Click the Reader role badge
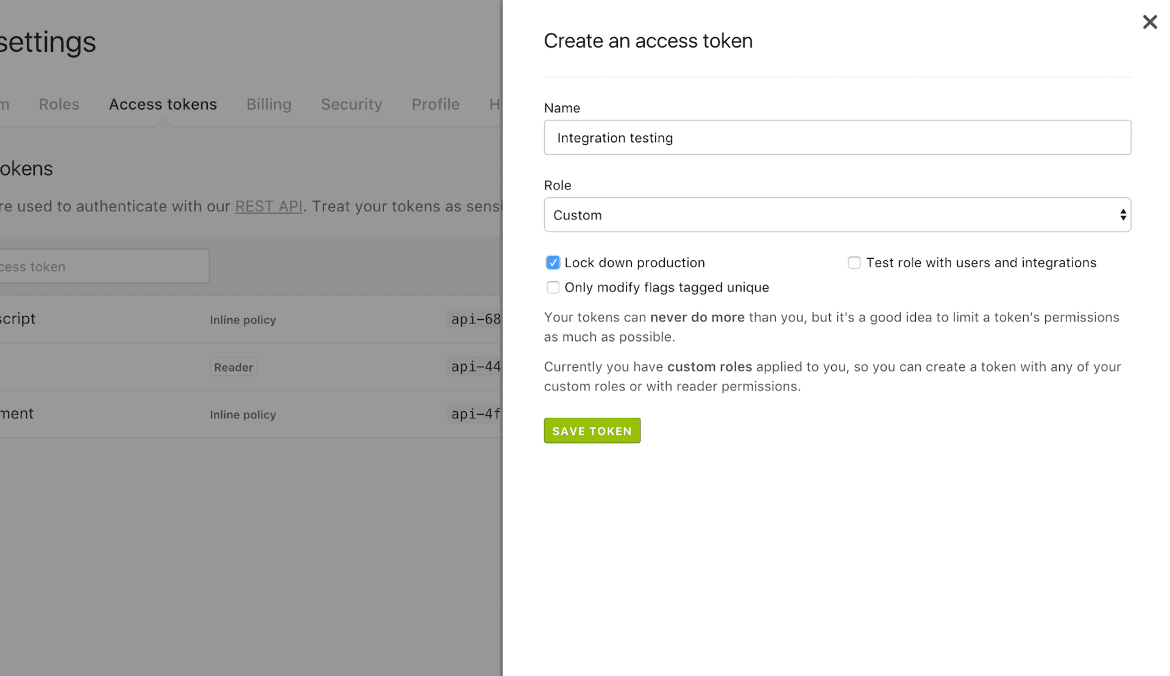1170x676 pixels. pos(233,367)
